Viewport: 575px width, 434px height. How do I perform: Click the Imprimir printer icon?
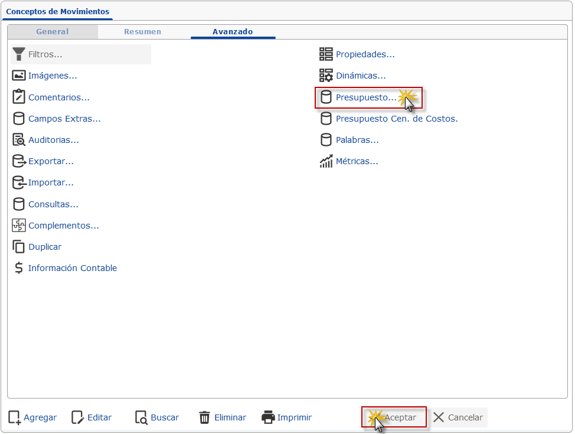(269, 417)
